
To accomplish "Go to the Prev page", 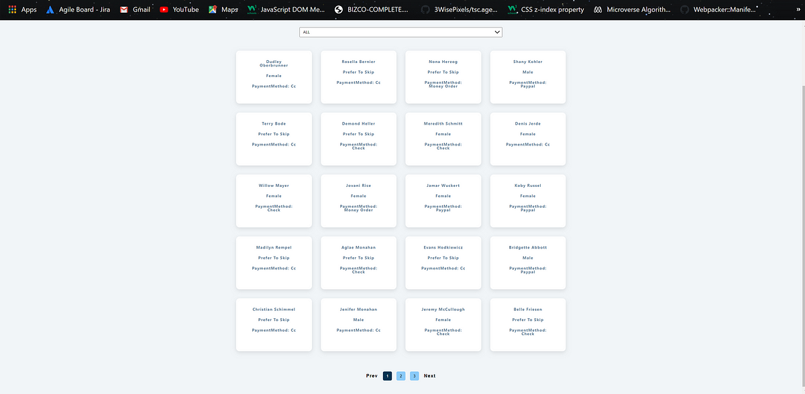I will (372, 376).
